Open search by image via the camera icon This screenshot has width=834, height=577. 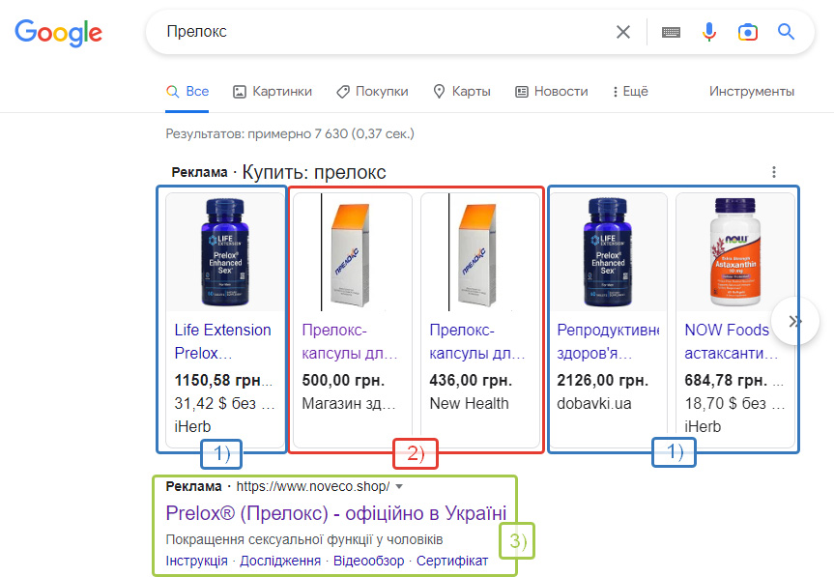coord(748,32)
